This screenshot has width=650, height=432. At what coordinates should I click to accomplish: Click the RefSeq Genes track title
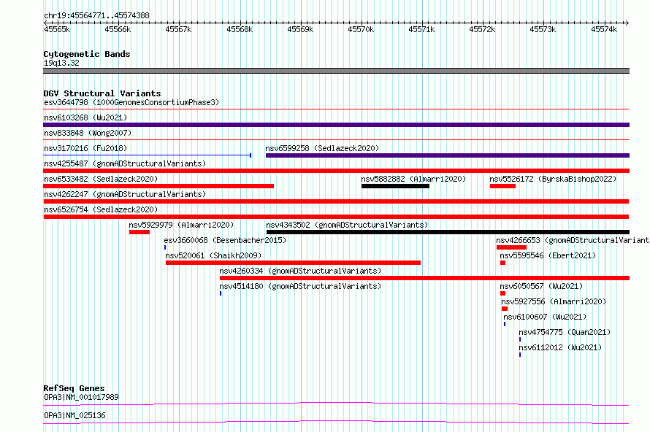74,388
